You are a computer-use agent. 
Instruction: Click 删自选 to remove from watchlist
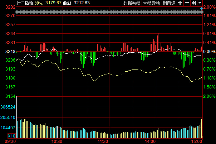(169, 3)
